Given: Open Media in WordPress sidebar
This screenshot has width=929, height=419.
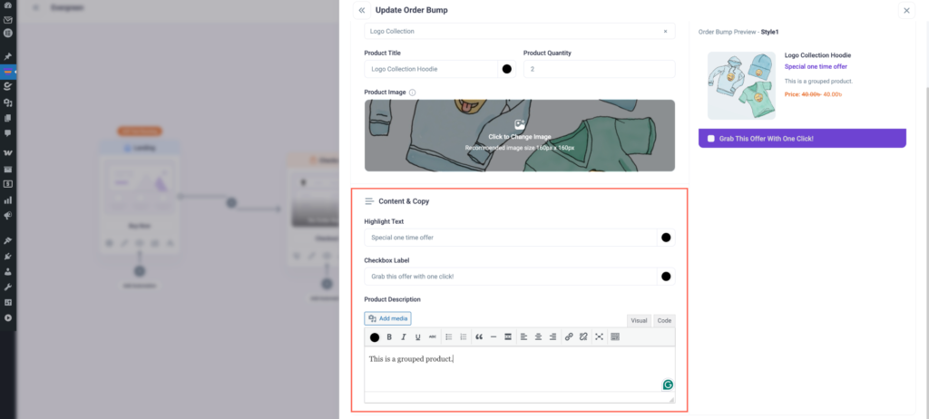Looking at the screenshot, I should 8,103.
